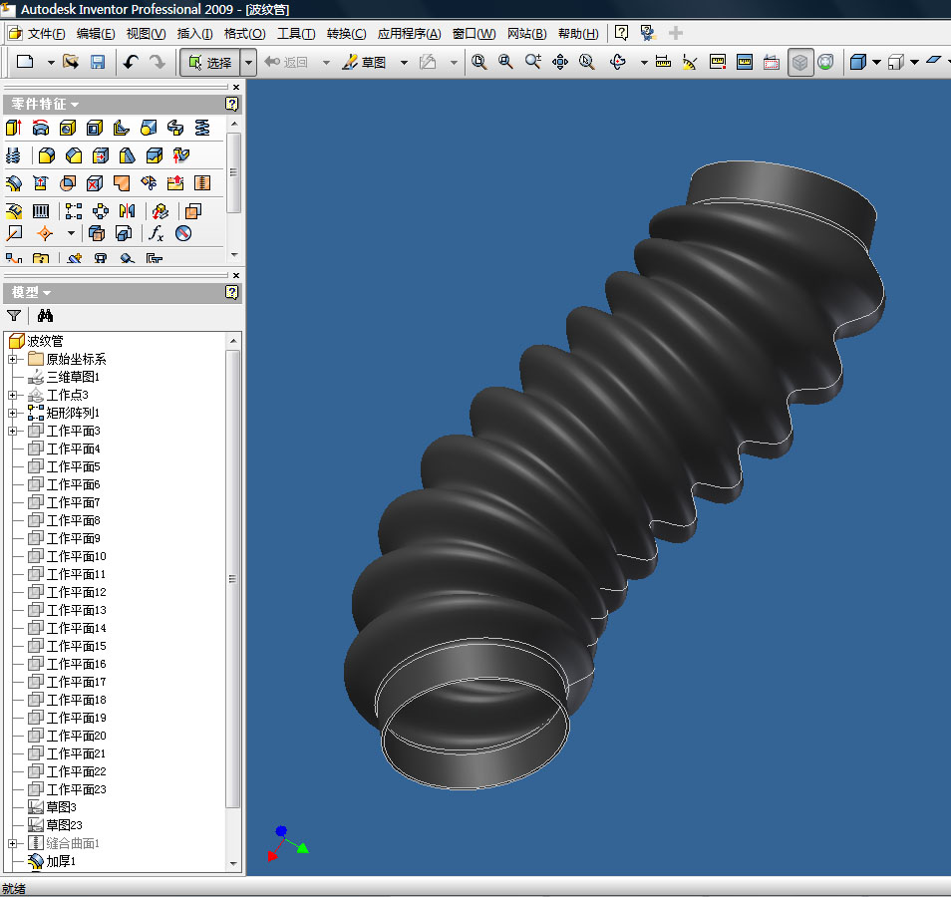Open the shaded display mode dropdown arrow

point(876,62)
